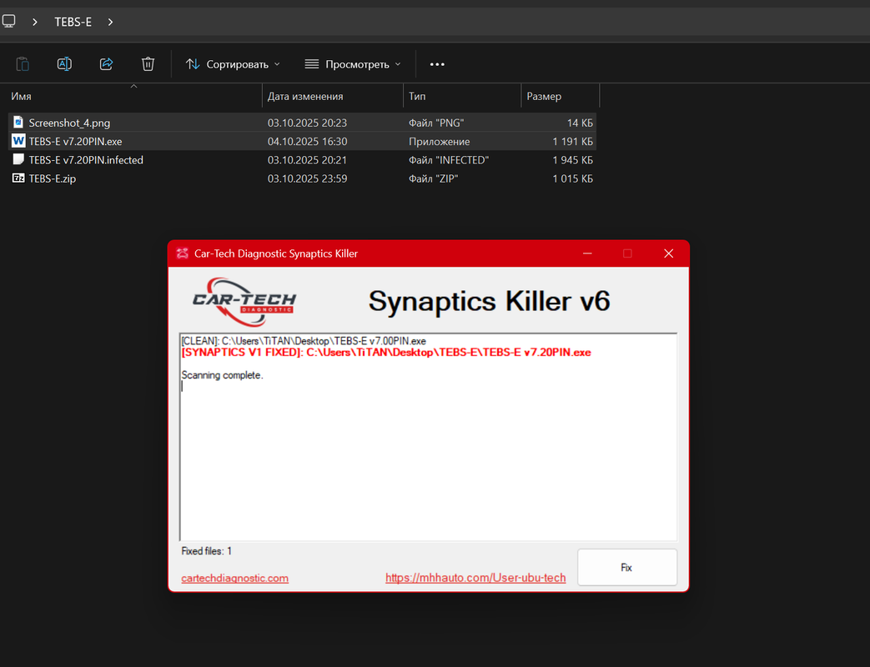Open the Просмотреть view dropdown
Image resolution: width=870 pixels, height=667 pixels.
353,64
